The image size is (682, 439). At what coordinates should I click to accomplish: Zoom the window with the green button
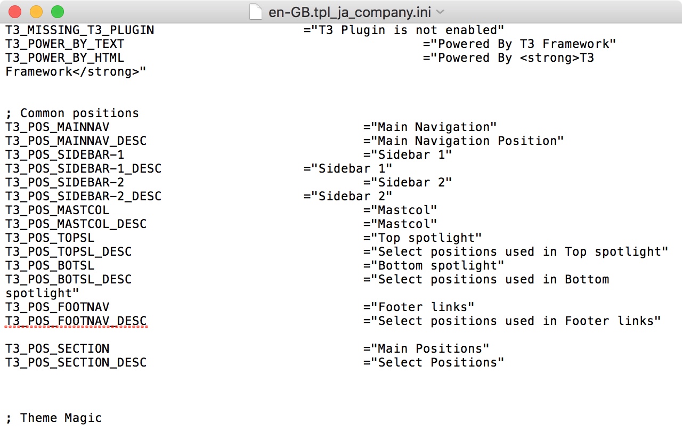click(x=57, y=11)
